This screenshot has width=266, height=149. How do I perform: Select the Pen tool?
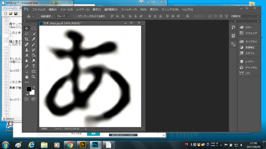27,66
